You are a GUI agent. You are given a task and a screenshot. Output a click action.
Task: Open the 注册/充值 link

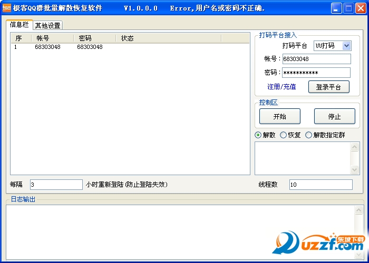pos(281,87)
